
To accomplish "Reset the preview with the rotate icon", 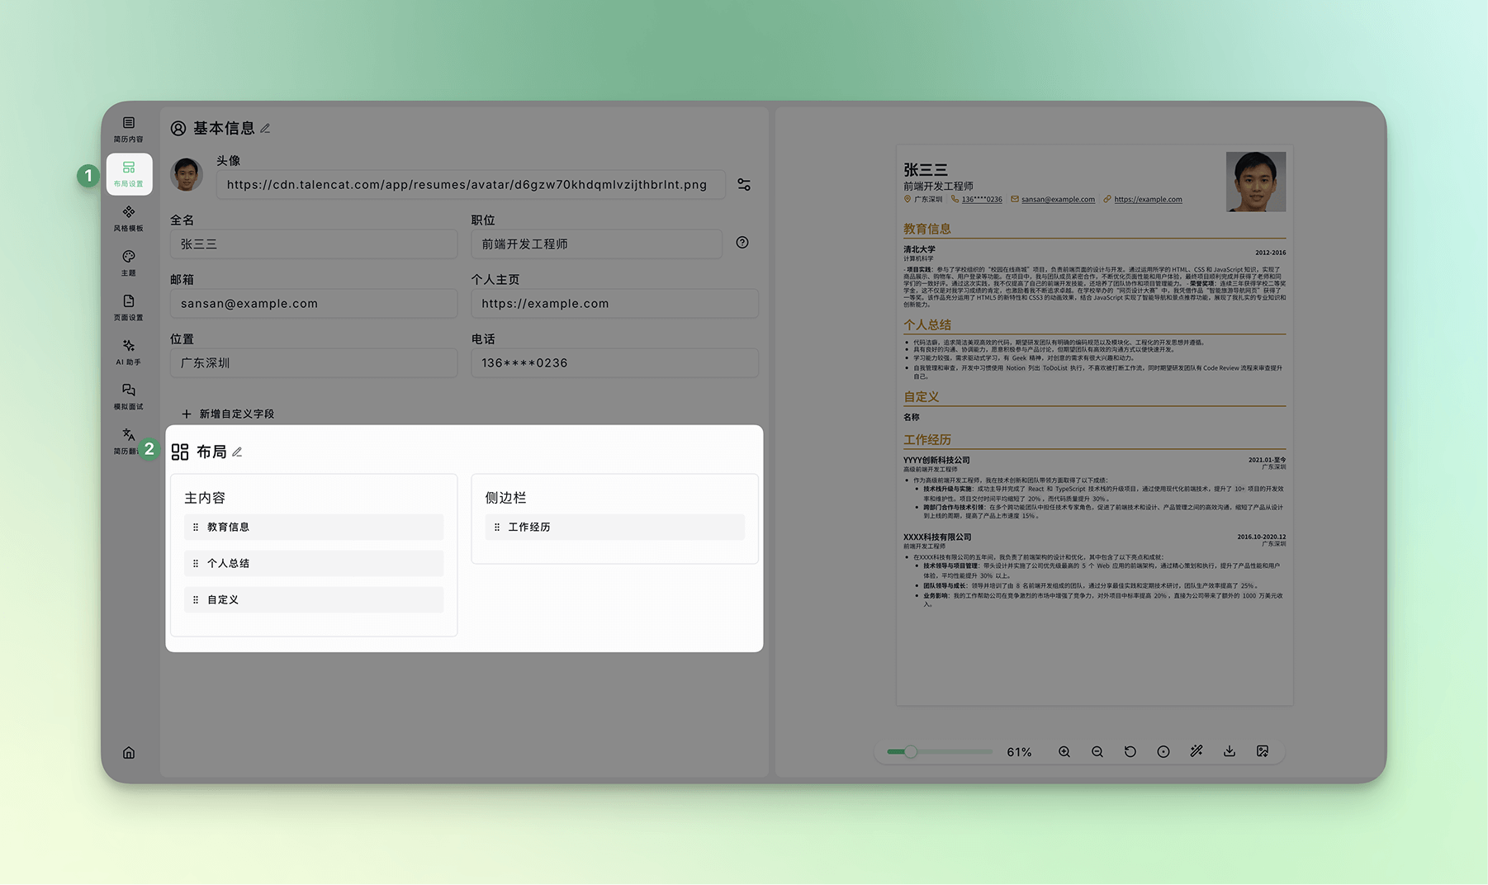I will (1130, 752).
